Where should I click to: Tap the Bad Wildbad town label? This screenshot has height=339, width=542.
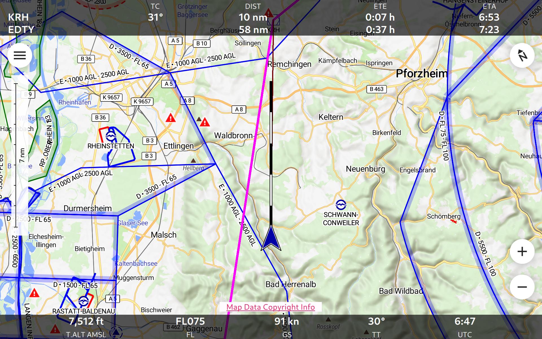point(401,291)
